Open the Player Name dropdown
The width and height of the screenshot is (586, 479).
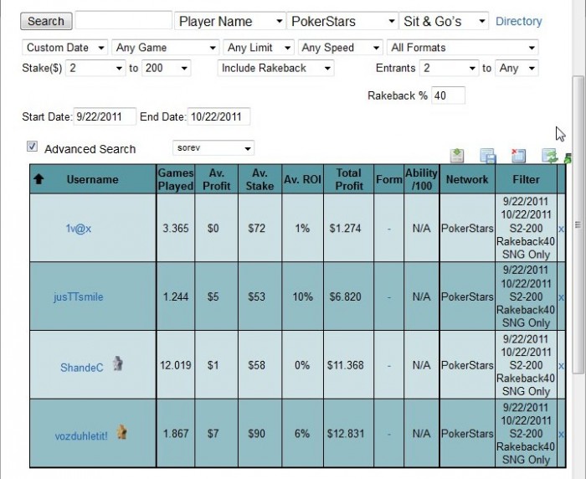click(230, 21)
